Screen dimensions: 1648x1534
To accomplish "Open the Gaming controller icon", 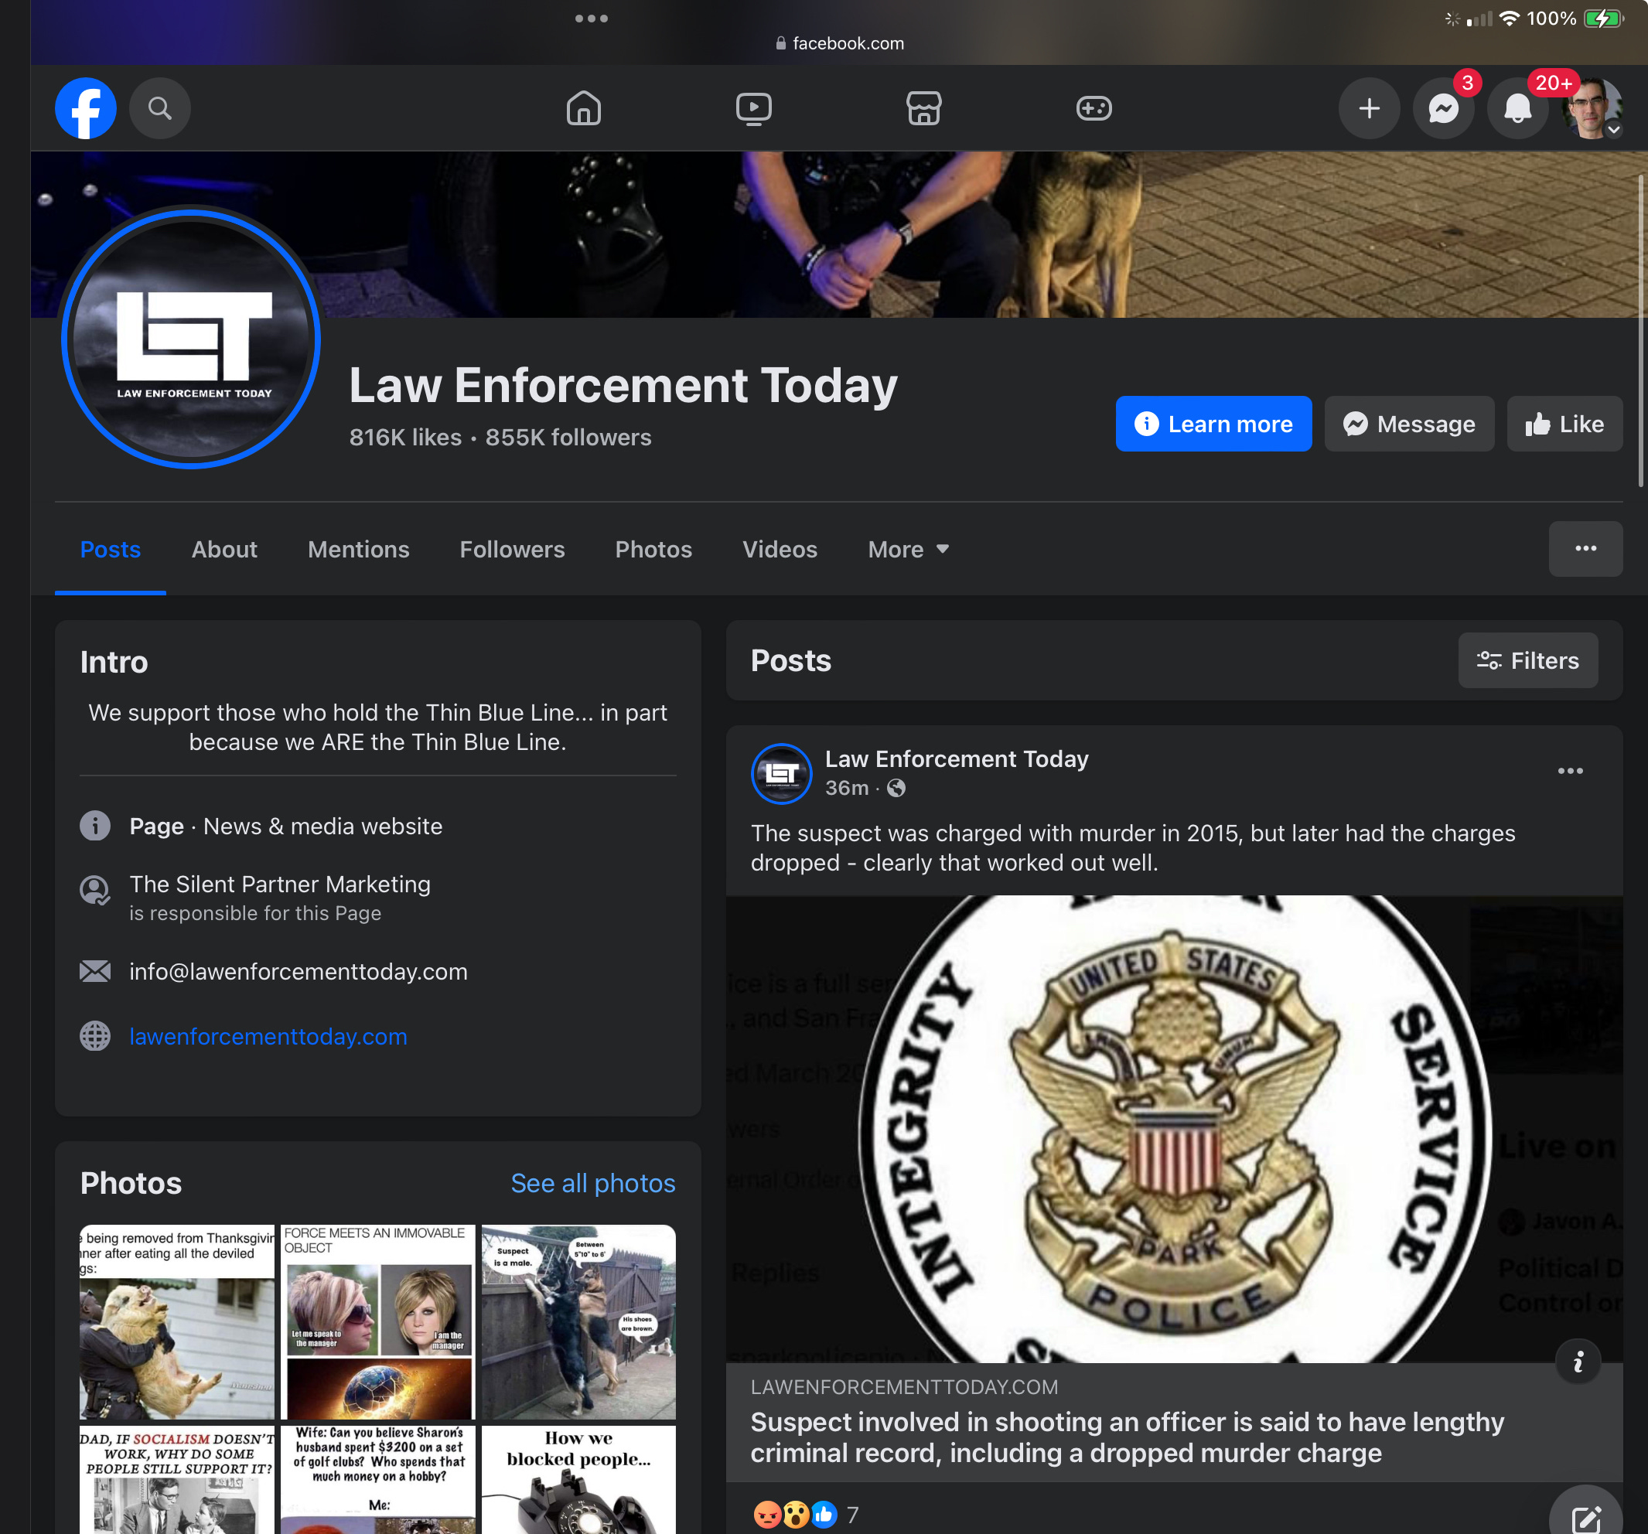I will click(x=1094, y=107).
